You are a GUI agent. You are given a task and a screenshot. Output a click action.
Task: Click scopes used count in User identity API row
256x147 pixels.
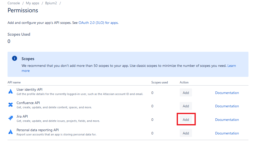click(152, 93)
